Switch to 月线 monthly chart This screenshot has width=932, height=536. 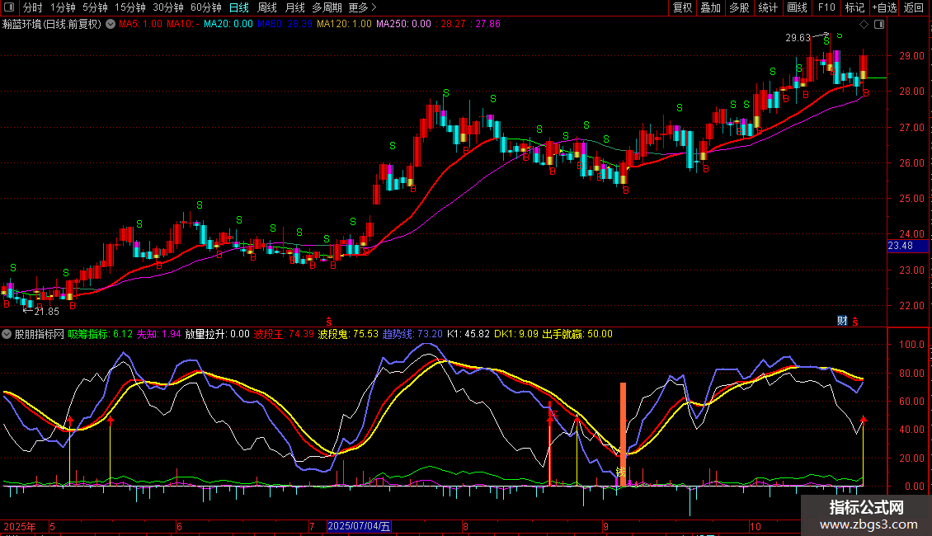pyautogui.click(x=294, y=7)
